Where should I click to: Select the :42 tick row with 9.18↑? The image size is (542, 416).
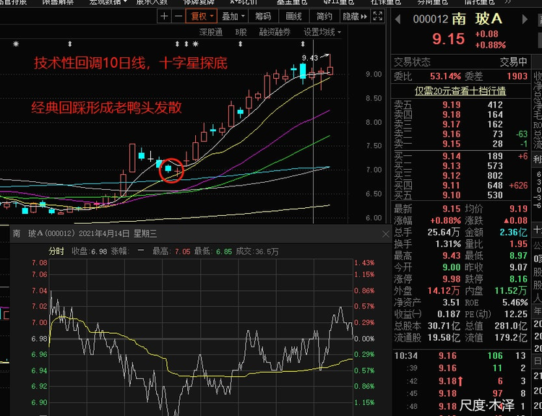tap(460, 381)
